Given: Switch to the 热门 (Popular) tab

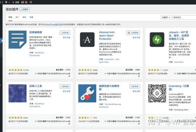Looking at the screenshot, I should [x=17, y=17].
